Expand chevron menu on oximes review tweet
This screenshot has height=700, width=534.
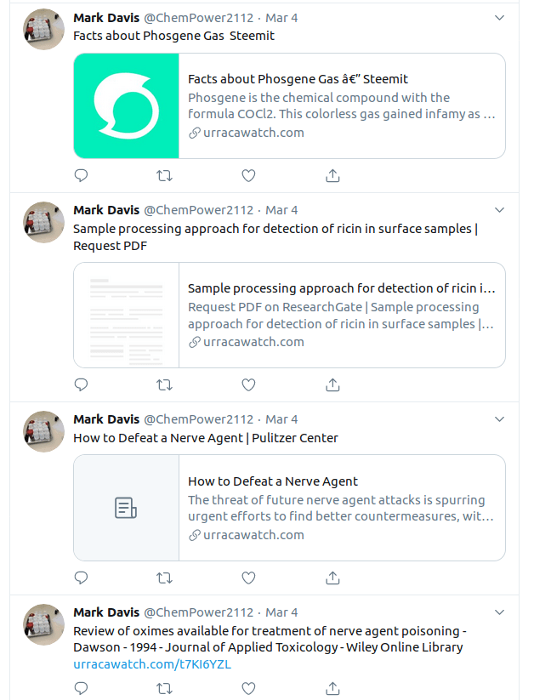500,612
